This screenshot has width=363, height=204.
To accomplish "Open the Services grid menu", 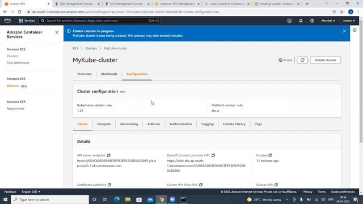I will click(27, 20).
